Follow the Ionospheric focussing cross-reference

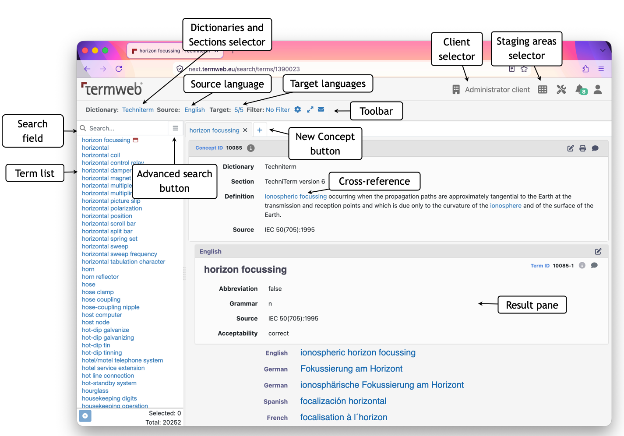tap(296, 197)
